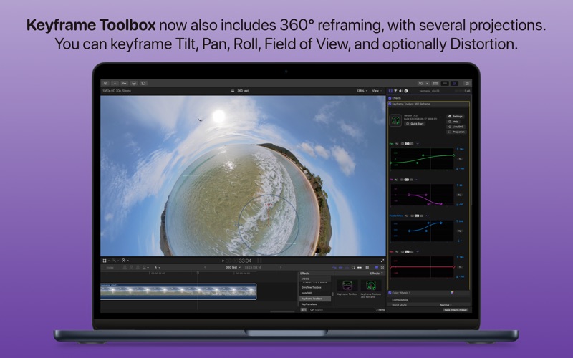Click the curve button right of Pan graph
The height and width of the screenshot is (358, 573).
[x=460, y=159]
